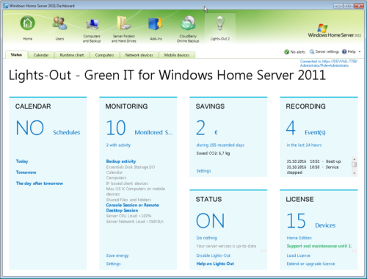367x279 pixels.
Task: Click the large NO value in Calendar
Action: (x=30, y=128)
